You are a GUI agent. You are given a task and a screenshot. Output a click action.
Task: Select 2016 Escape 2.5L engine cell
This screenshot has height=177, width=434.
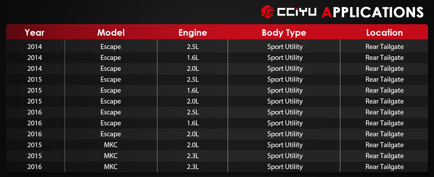tap(193, 112)
